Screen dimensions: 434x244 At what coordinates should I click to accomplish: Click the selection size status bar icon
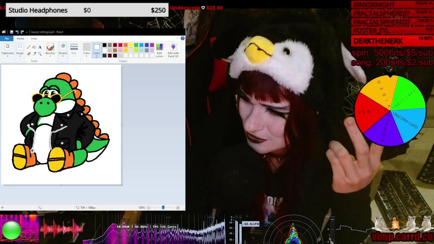[x=40, y=207]
